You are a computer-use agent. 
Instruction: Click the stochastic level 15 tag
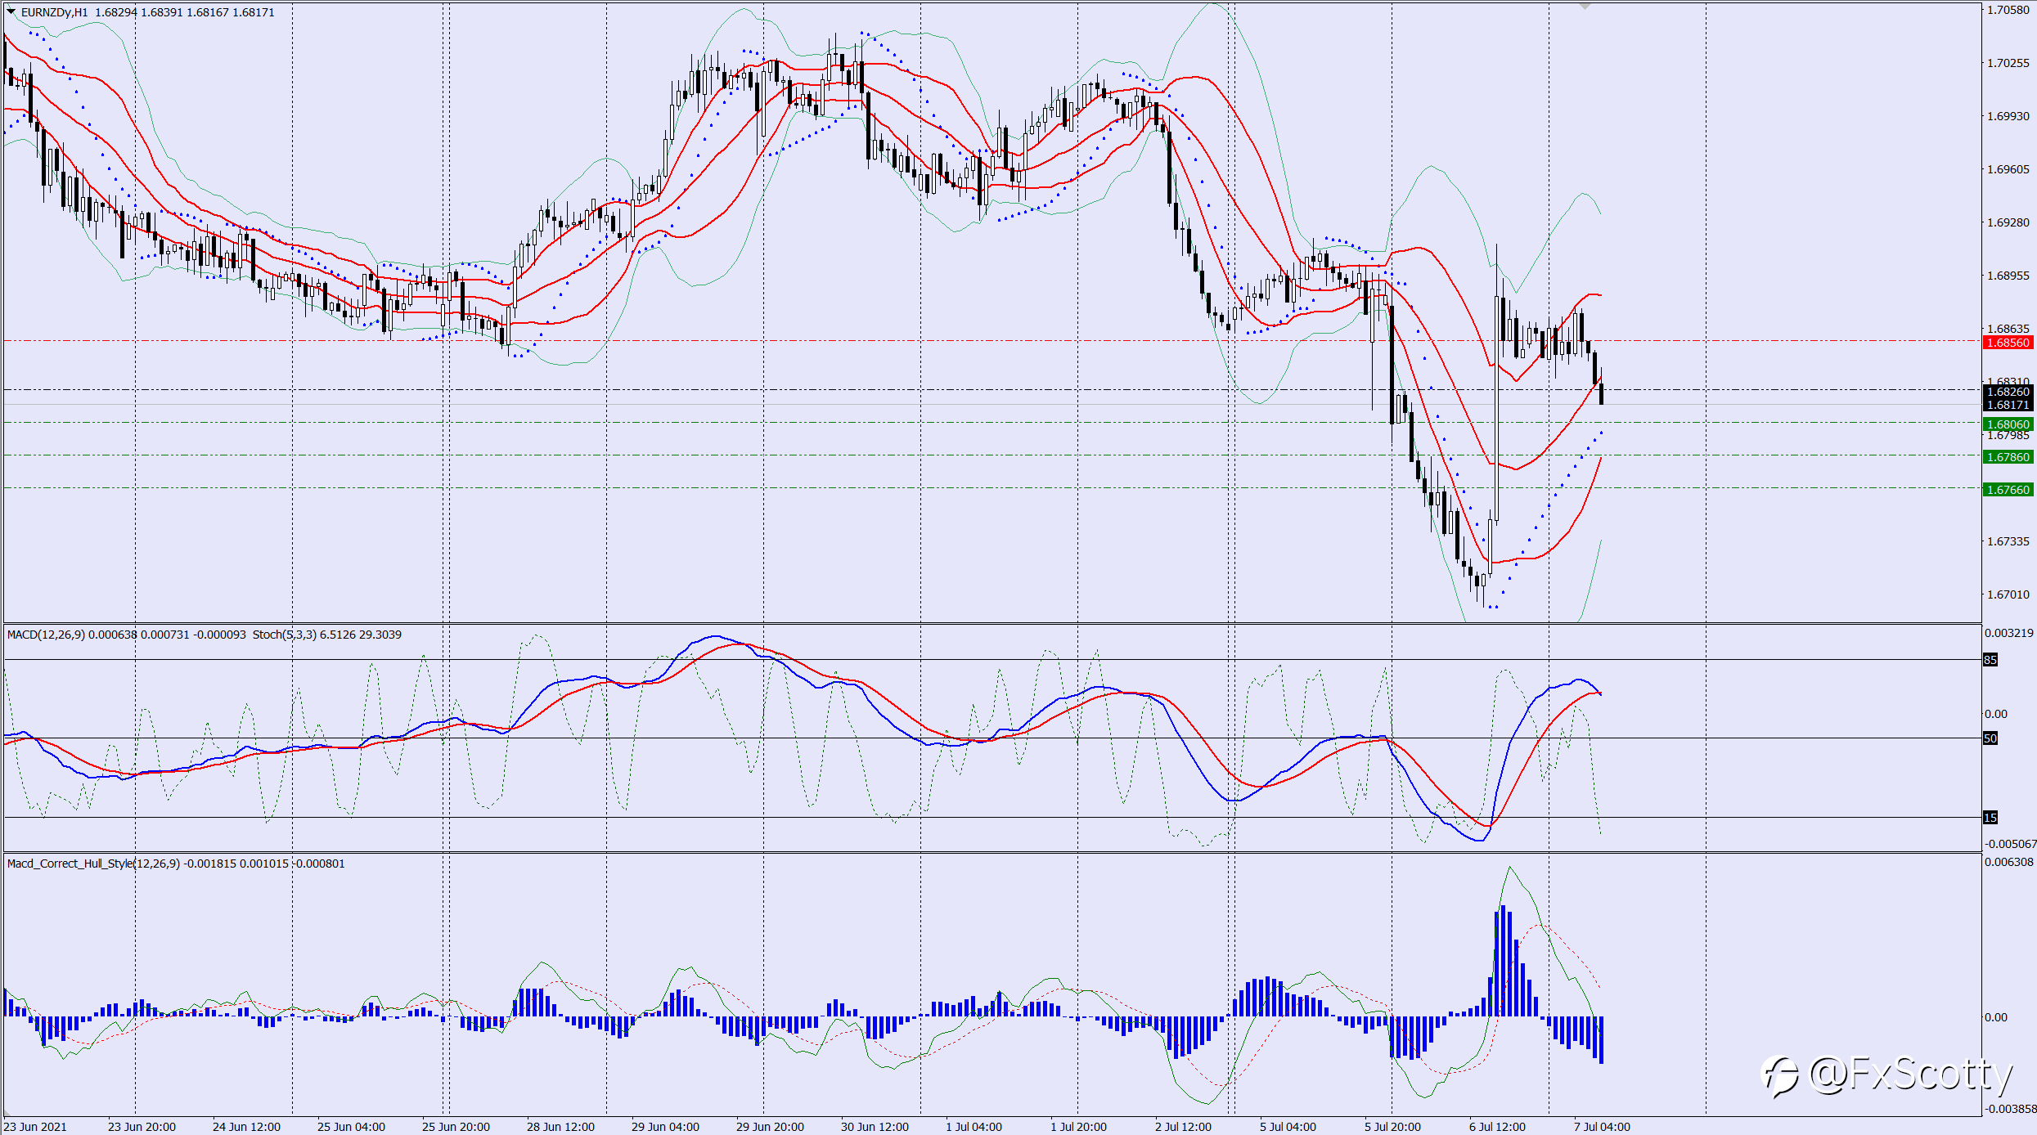(1990, 818)
